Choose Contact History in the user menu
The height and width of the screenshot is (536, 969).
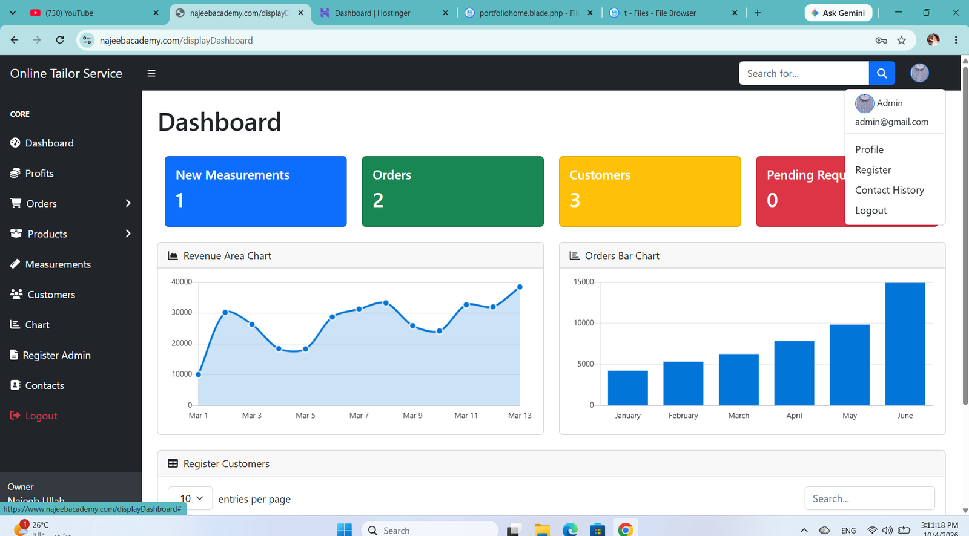pyautogui.click(x=890, y=190)
